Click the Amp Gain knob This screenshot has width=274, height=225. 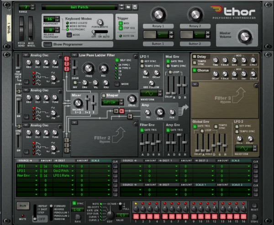click(159, 112)
